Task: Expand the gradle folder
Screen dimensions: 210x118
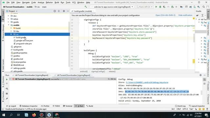Action: (x=9, y=22)
